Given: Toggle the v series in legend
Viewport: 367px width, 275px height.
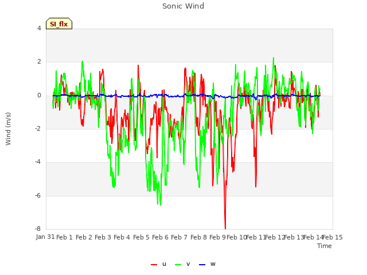Looking at the screenshot, I should pos(182,264).
